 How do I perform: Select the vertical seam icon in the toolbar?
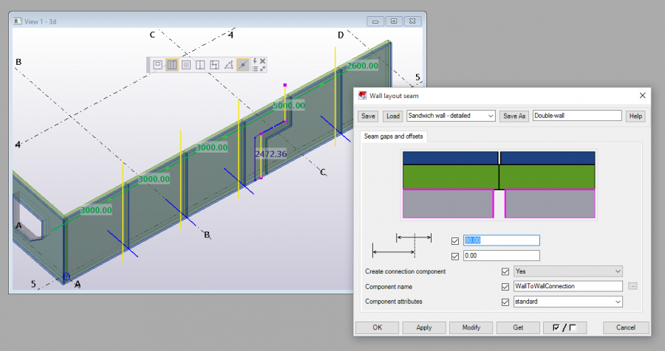pyautogui.click(x=200, y=65)
